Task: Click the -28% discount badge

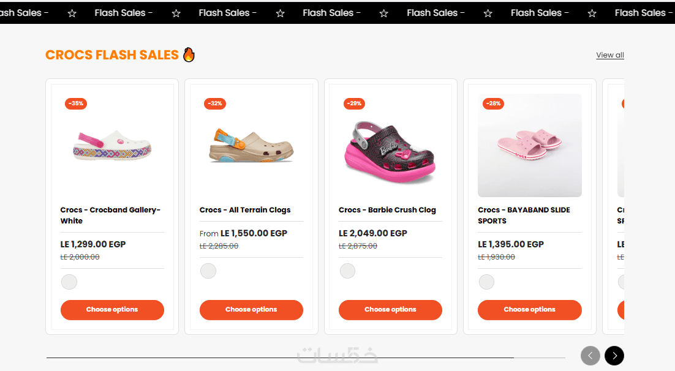Action: click(493, 103)
